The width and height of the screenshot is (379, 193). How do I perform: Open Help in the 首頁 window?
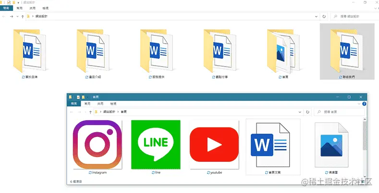click(364, 104)
